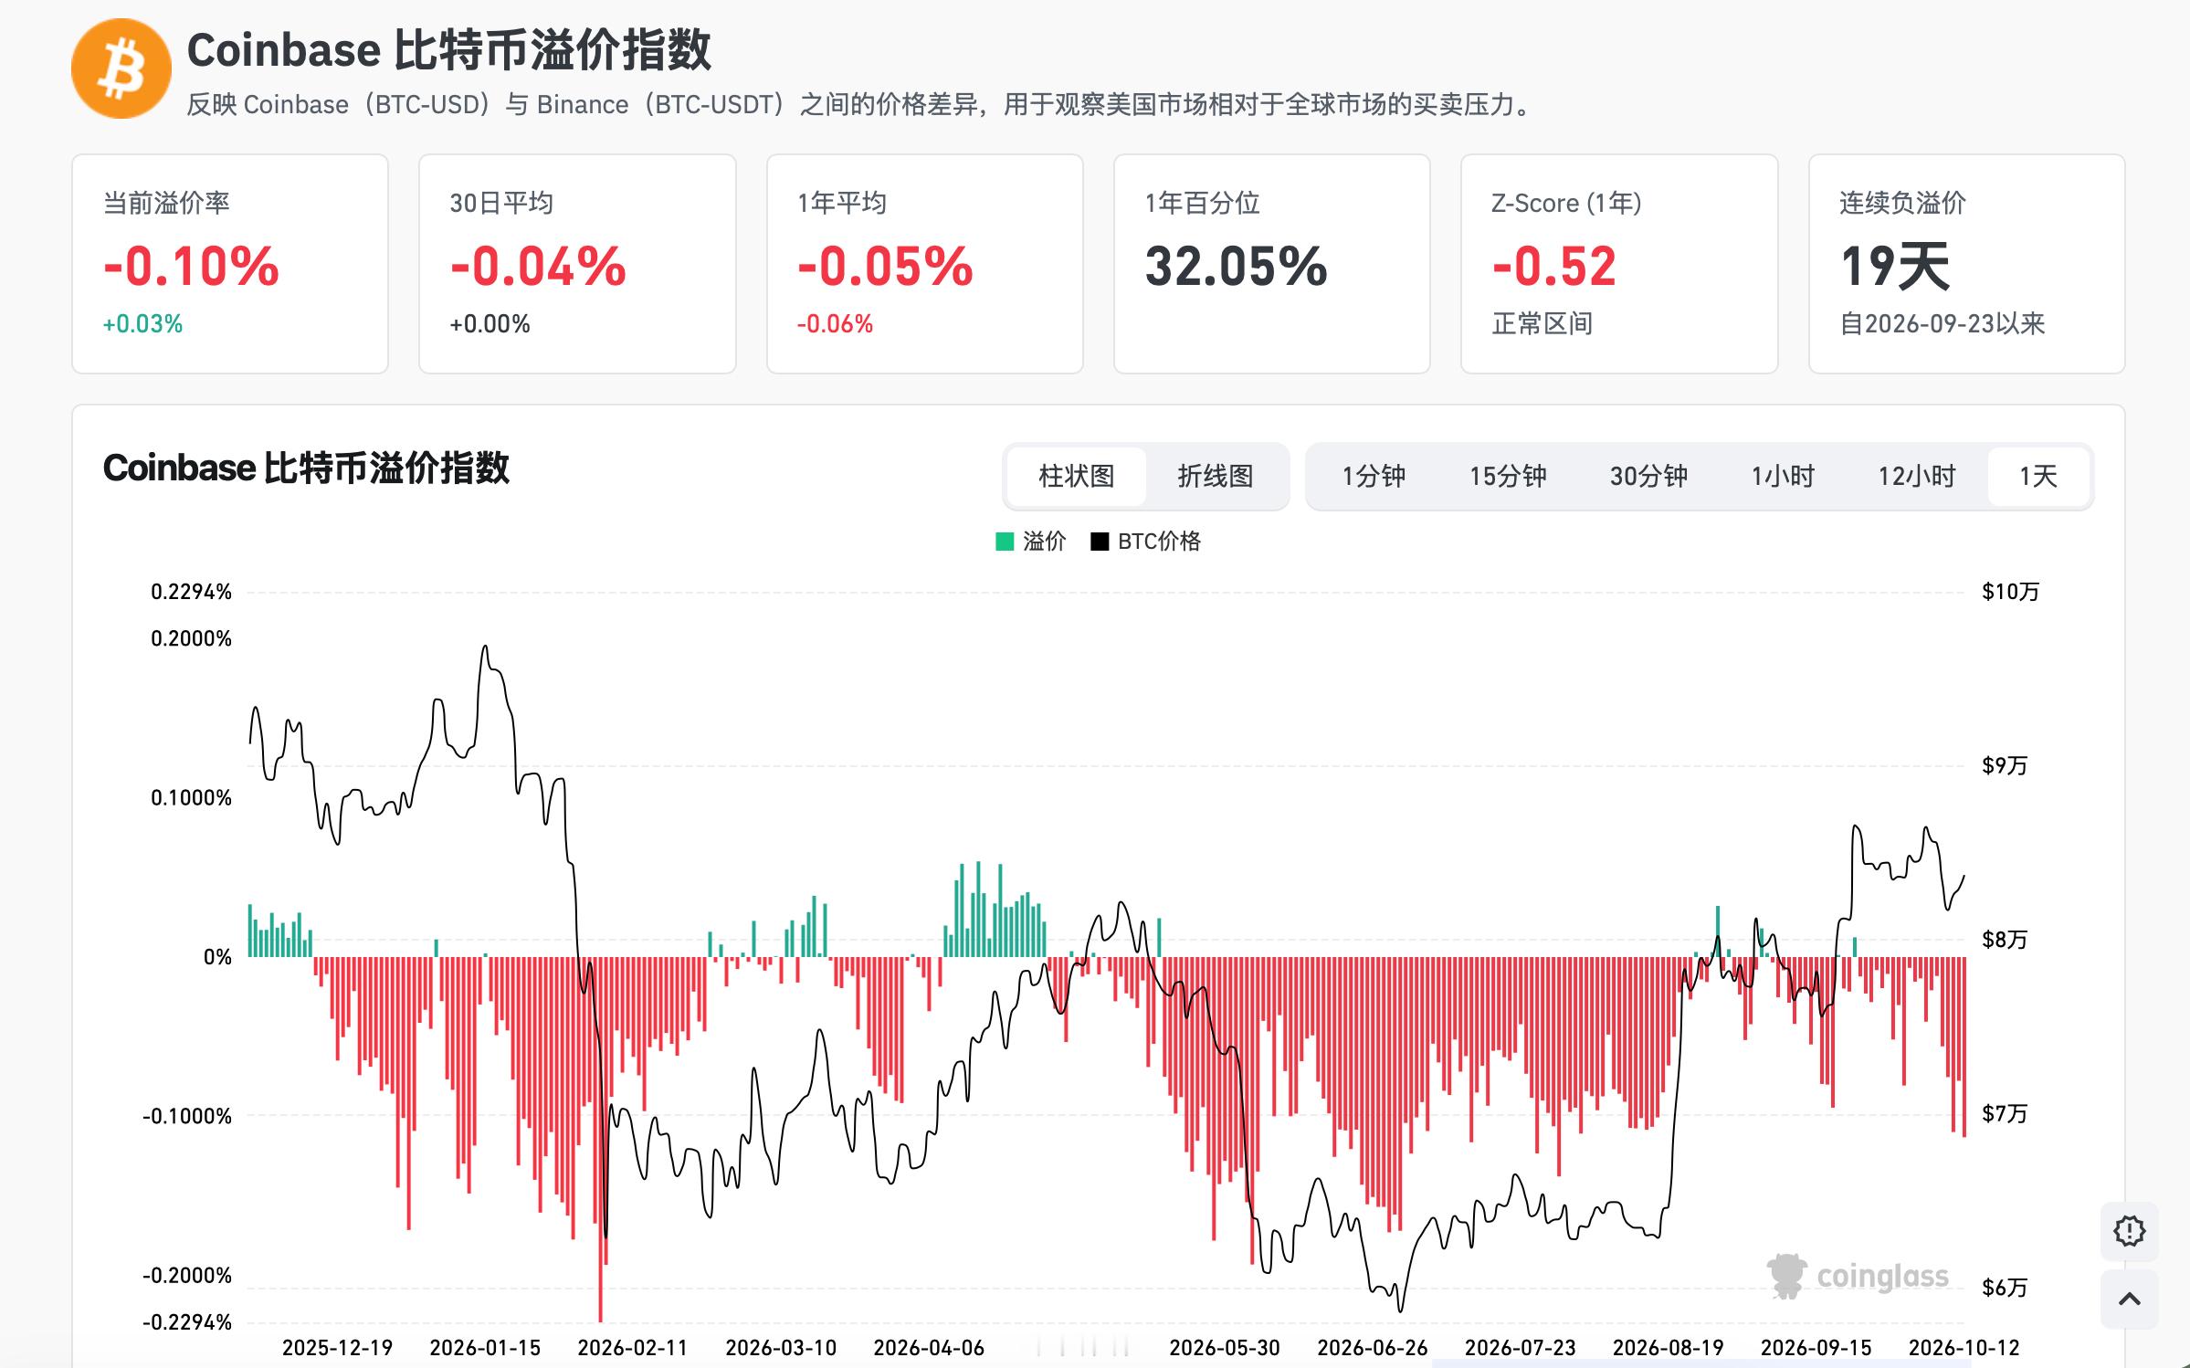Click the 1年平均 -0.05% value
The image size is (2190, 1368).
coord(885,267)
